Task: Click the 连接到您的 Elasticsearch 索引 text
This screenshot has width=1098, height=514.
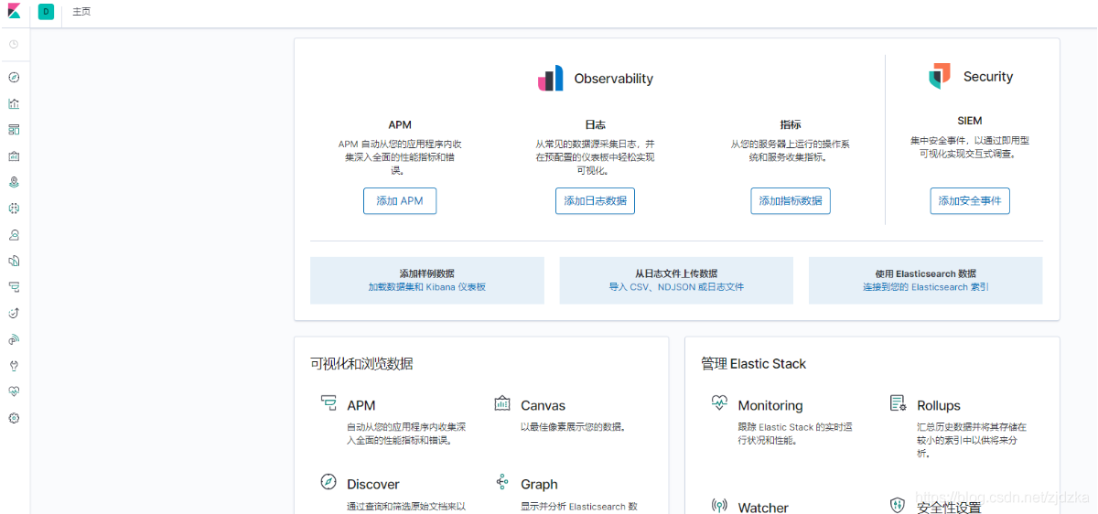Action: pos(925,287)
